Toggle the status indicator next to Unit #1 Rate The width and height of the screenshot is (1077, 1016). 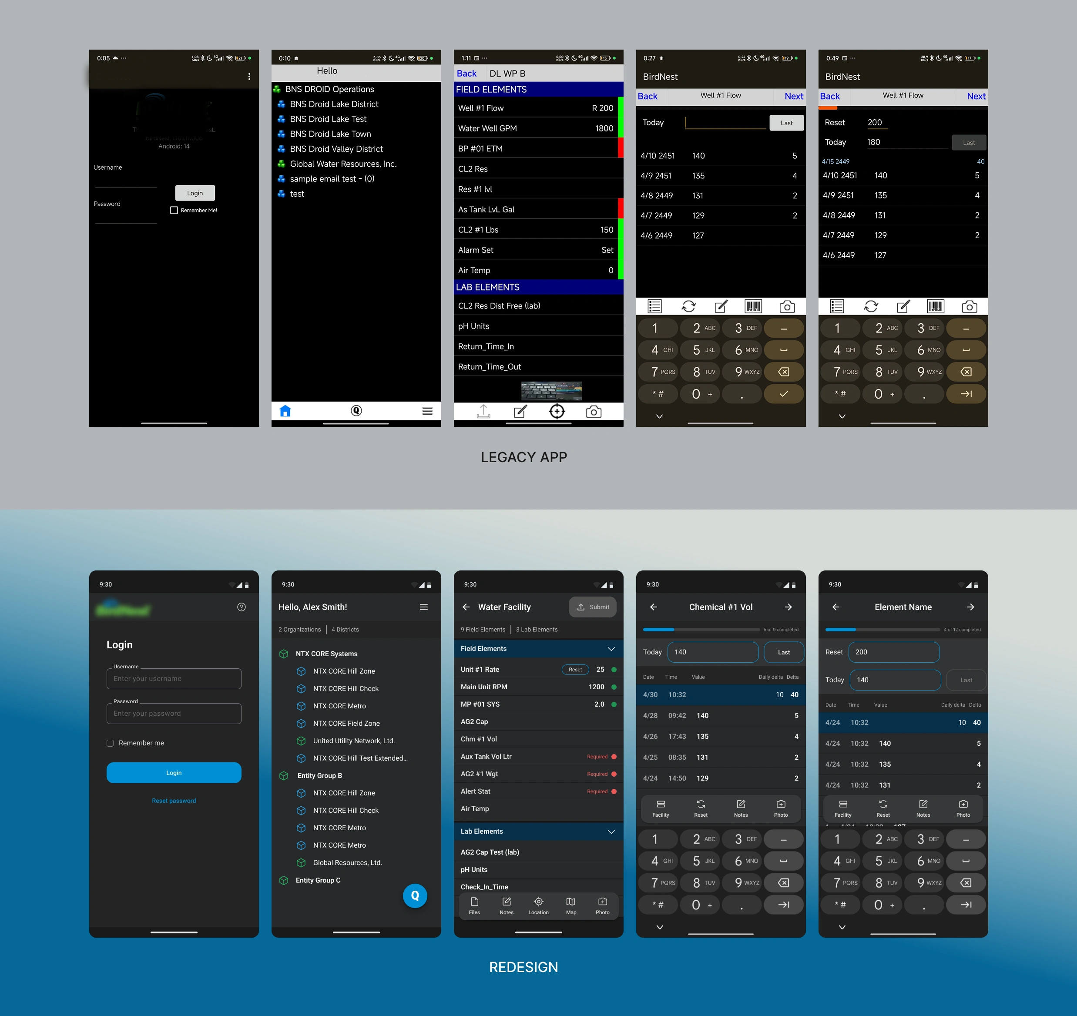(x=614, y=669)
